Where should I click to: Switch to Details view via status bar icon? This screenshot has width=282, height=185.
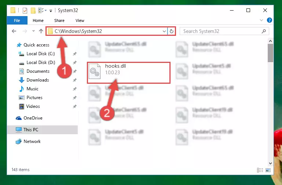point(260,170)
